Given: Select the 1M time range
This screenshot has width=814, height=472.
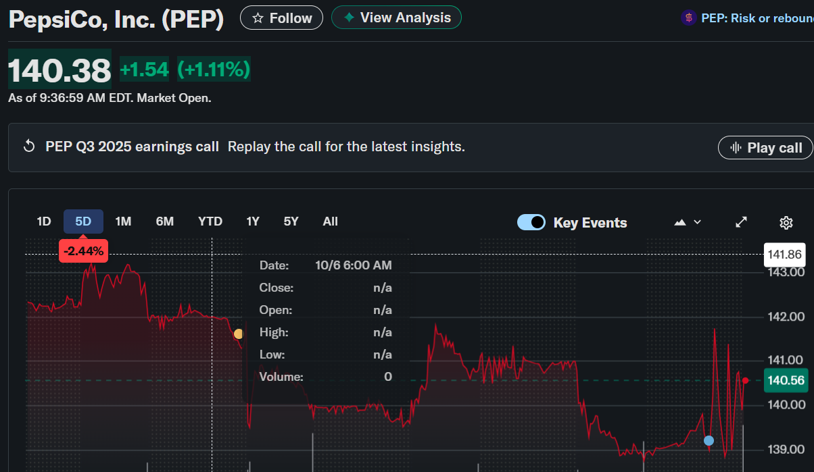Looking at the screenshot, I should click(x=123, y=221).
